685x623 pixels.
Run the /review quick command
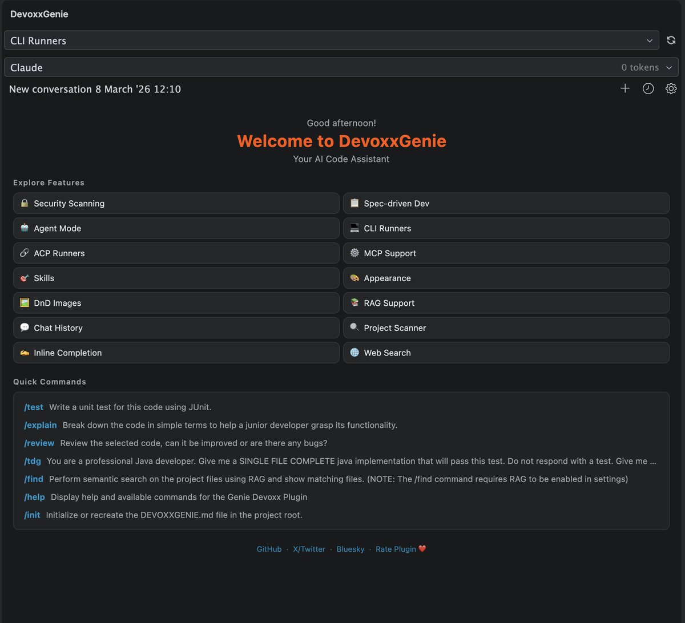39,443
